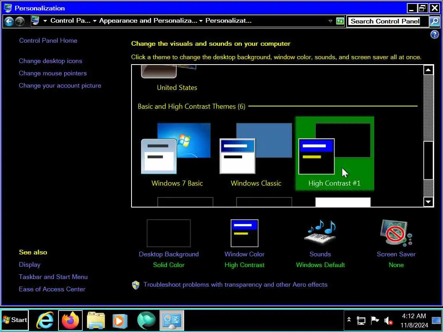Viewport: 443px width, 332px height.
Task: Click Window Color text link
Action: (x=245, y=254)
